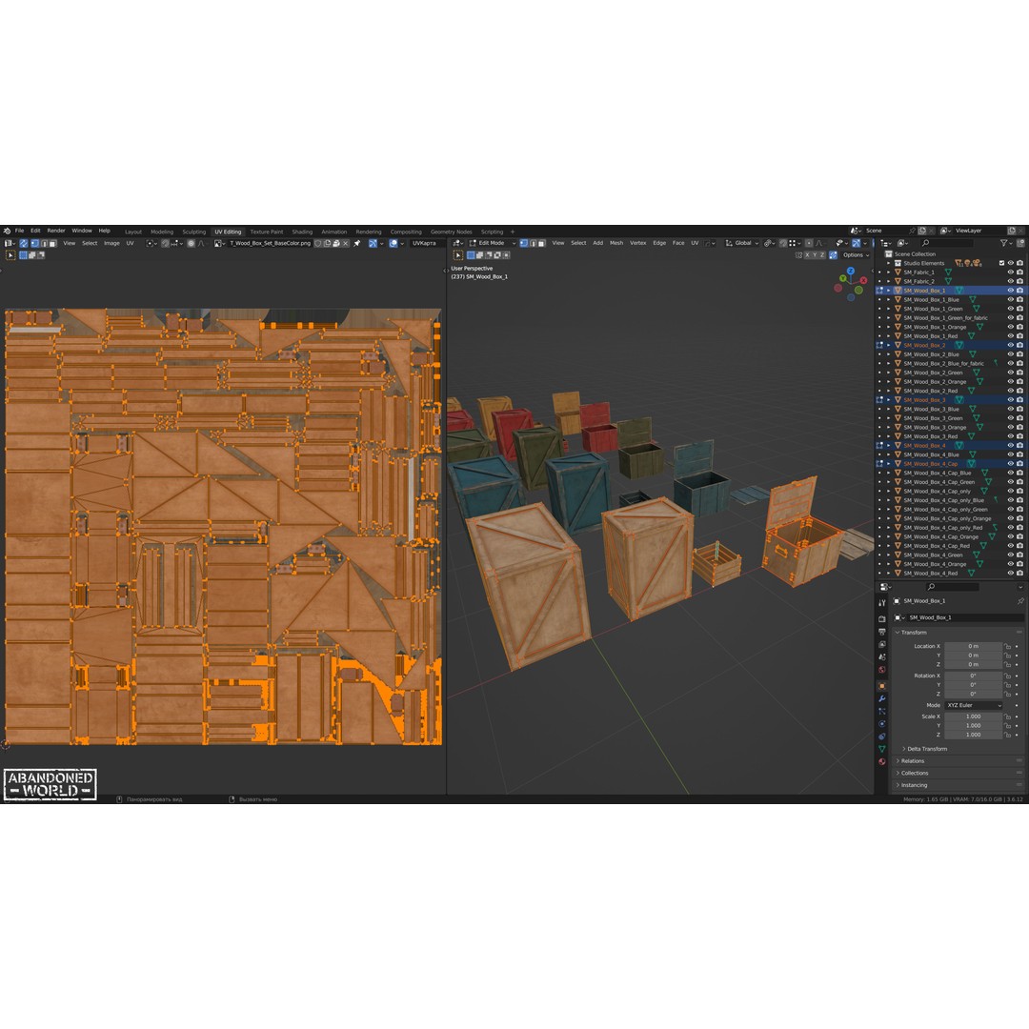This screenshot has width=1029, height=1029.
Task: Click the Blender logo icon
Action: pyautogui.click(x=7, y=231)
